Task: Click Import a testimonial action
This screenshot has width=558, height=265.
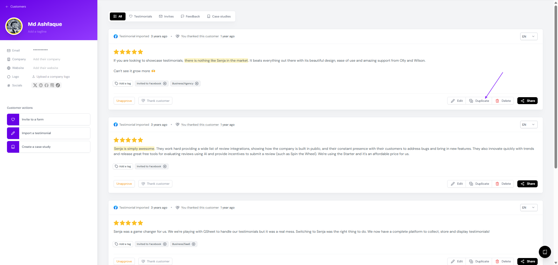Action: [x=49, y=133]
